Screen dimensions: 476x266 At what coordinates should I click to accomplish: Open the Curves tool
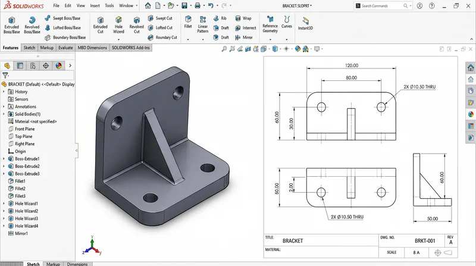pyautogui.click(x=287, y=22)
